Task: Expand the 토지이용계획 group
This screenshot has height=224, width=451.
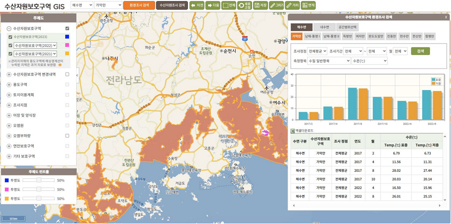Action: 9,95
